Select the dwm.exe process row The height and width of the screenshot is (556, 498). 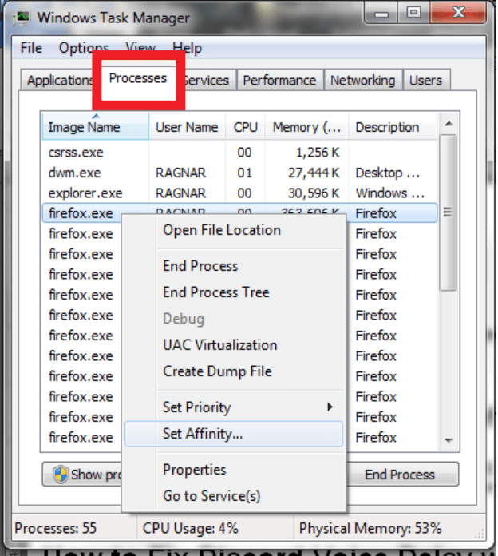tap(239, 173)
